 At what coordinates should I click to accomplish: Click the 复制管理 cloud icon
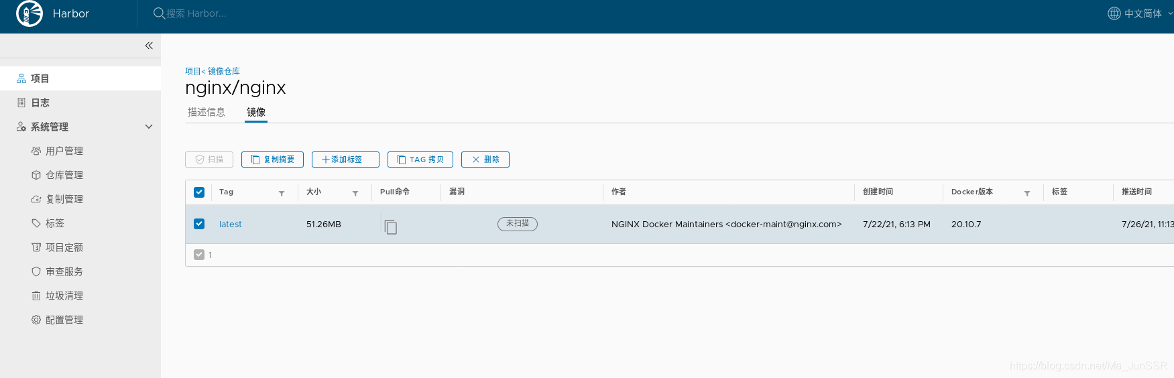[x=36, y=199]
